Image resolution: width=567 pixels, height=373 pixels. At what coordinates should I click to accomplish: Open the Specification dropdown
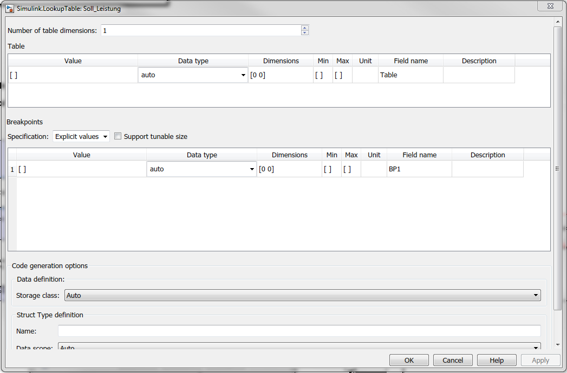tap(81, 137)
